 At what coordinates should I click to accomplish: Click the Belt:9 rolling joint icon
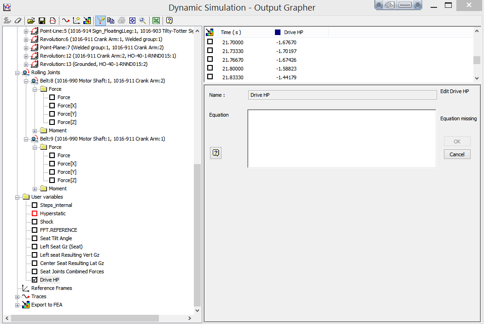coord(35,139)
